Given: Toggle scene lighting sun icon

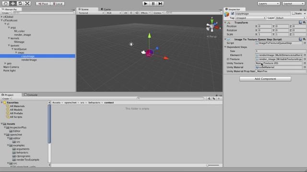Looking at the screenshot, I should [x=131, y=13].
